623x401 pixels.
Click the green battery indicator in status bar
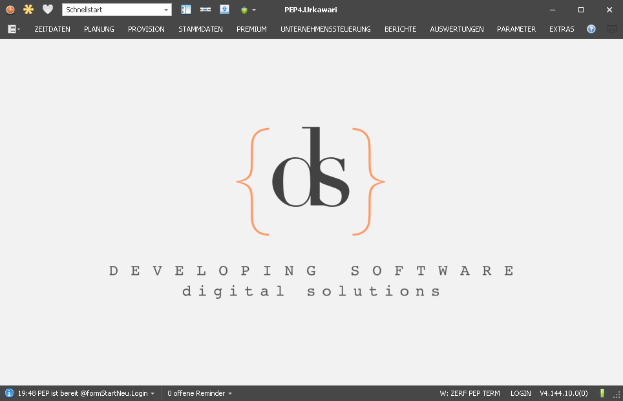(602, 393)
